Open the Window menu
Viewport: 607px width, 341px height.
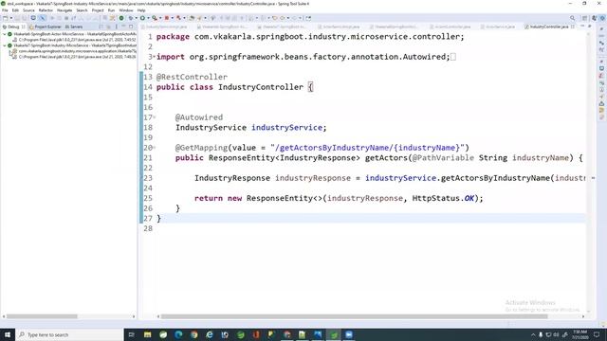126,10
